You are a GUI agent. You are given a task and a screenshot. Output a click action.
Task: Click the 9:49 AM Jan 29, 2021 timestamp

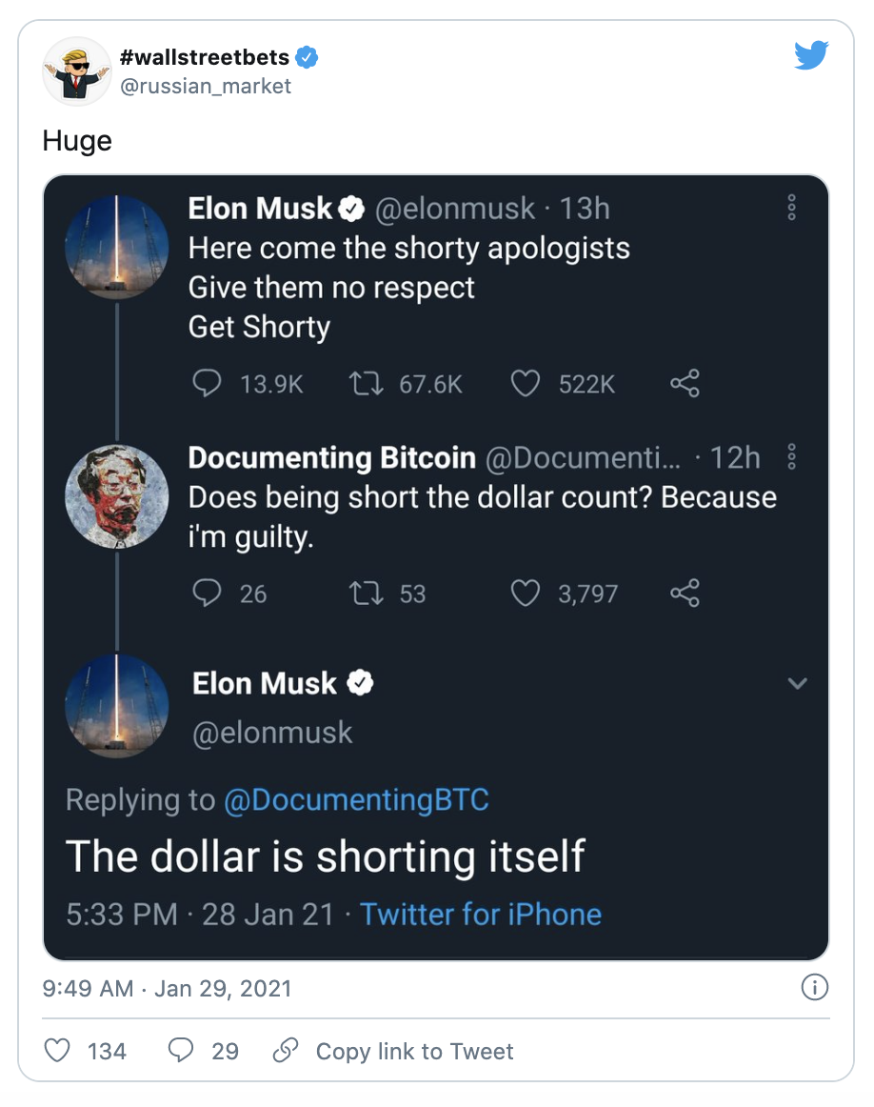168,988
